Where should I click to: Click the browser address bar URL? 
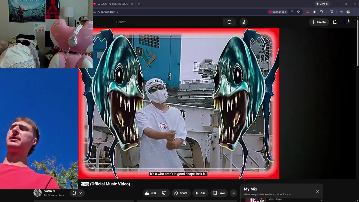click(105, 12)
